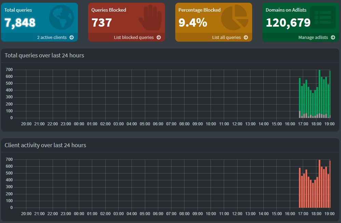341x223 pixels.
Task: Click the hand icon in Queries Blocked card
Action: pos(150,18)
